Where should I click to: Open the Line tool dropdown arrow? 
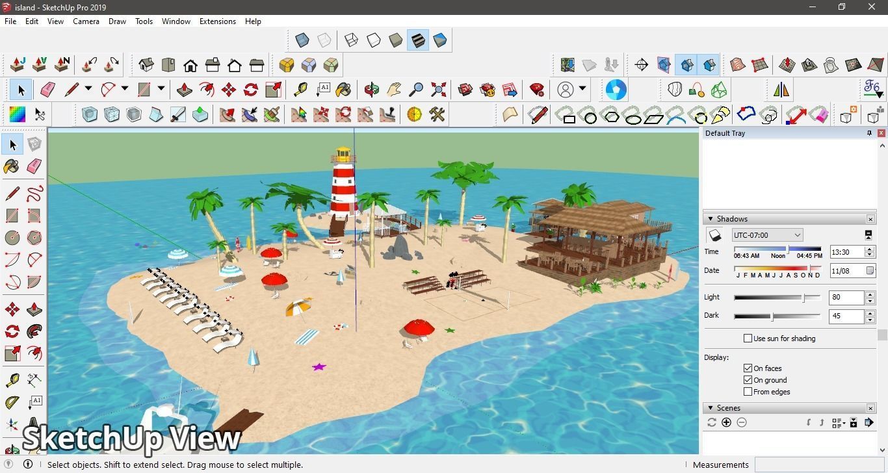tap(88, 89)
